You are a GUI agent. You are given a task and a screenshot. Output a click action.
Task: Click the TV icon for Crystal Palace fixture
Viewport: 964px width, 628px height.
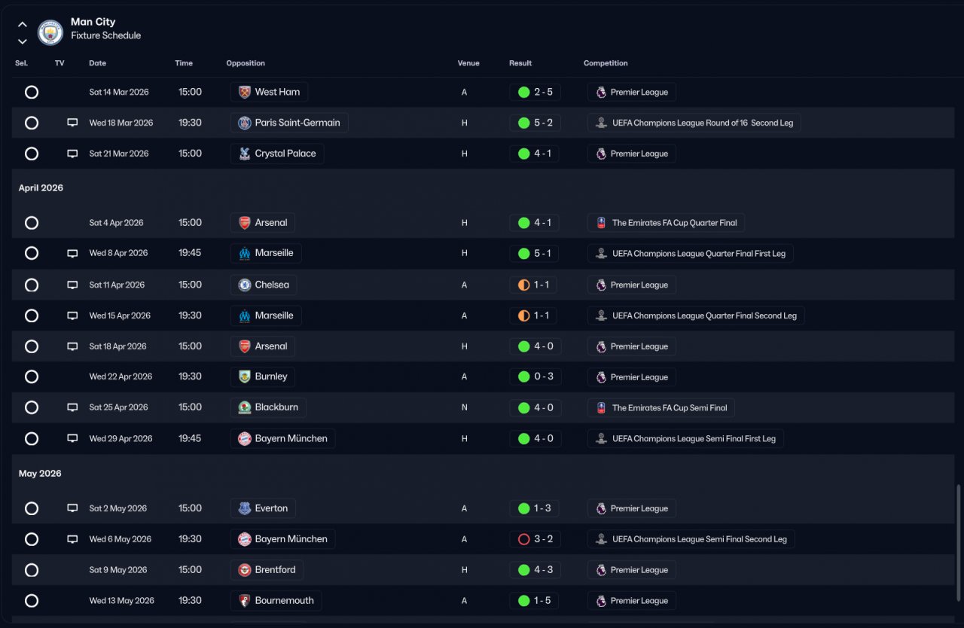[x=72, y=154]
